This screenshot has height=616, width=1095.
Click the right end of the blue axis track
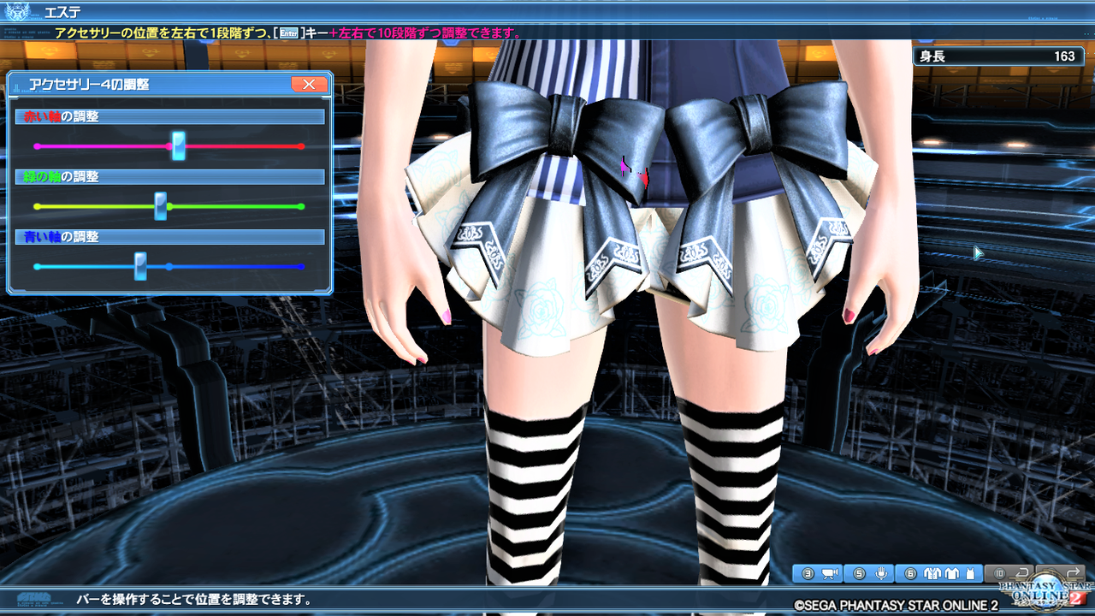click(300, 267)
